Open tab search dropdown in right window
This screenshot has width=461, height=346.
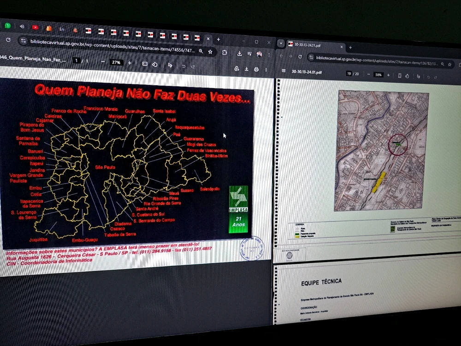[x=281, y=43]
